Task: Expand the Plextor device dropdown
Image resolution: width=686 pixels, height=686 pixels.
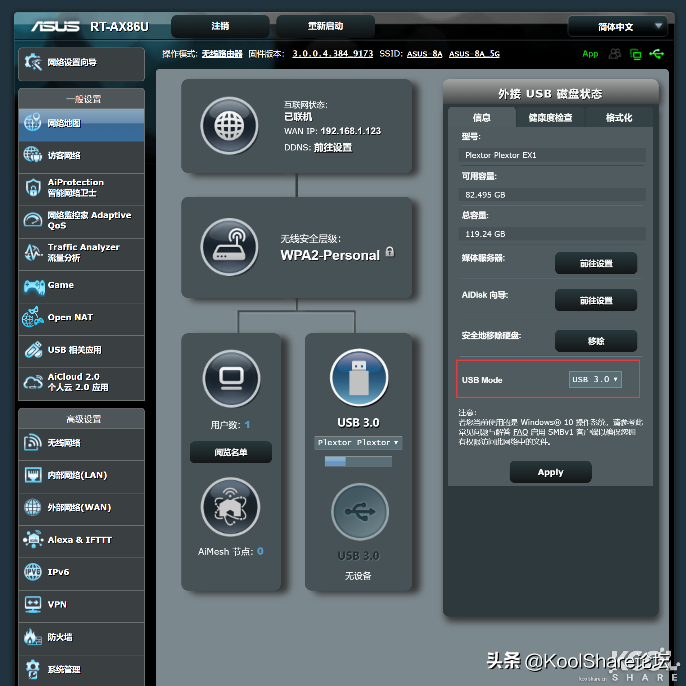Action: (358, 442)
